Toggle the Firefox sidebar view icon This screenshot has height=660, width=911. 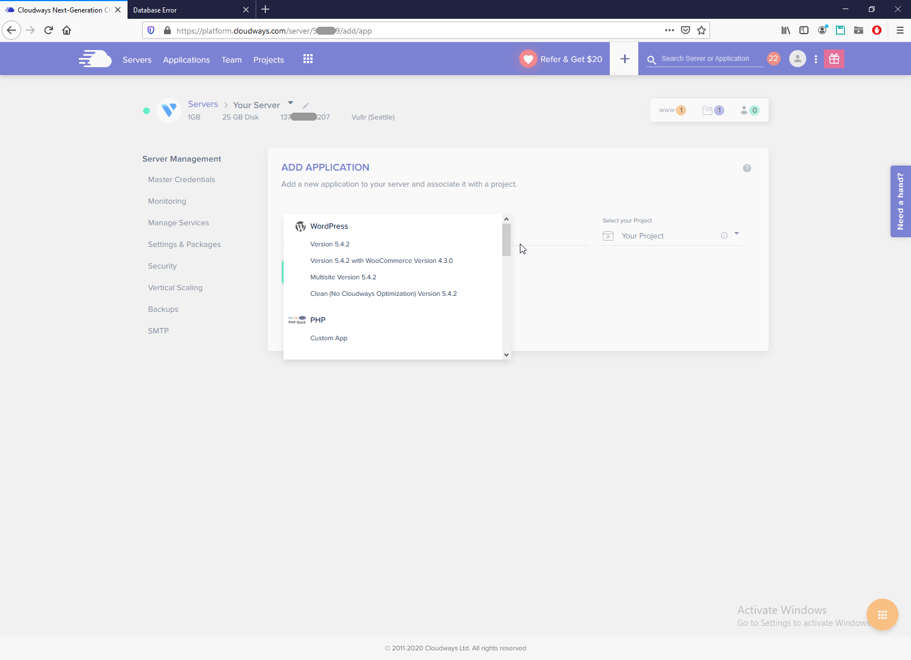pyautogui.click(x=804, y=30)
